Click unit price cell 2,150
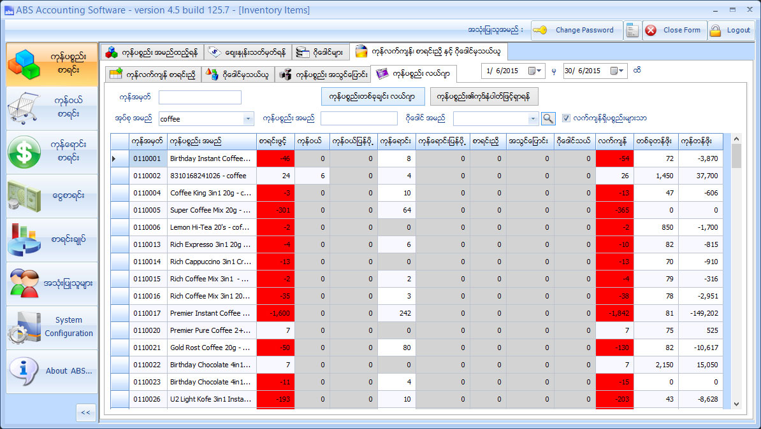The image size is (761, 429). 656,365
